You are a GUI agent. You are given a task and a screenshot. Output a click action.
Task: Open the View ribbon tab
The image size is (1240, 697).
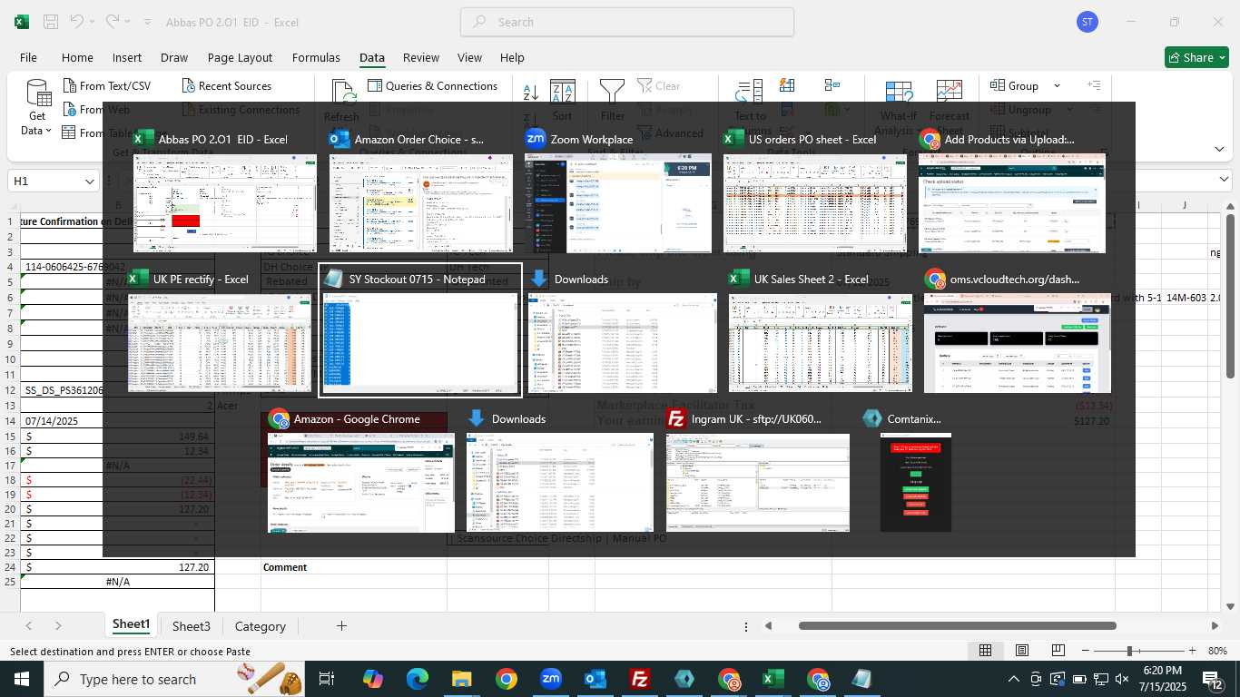tap(469, 57)
